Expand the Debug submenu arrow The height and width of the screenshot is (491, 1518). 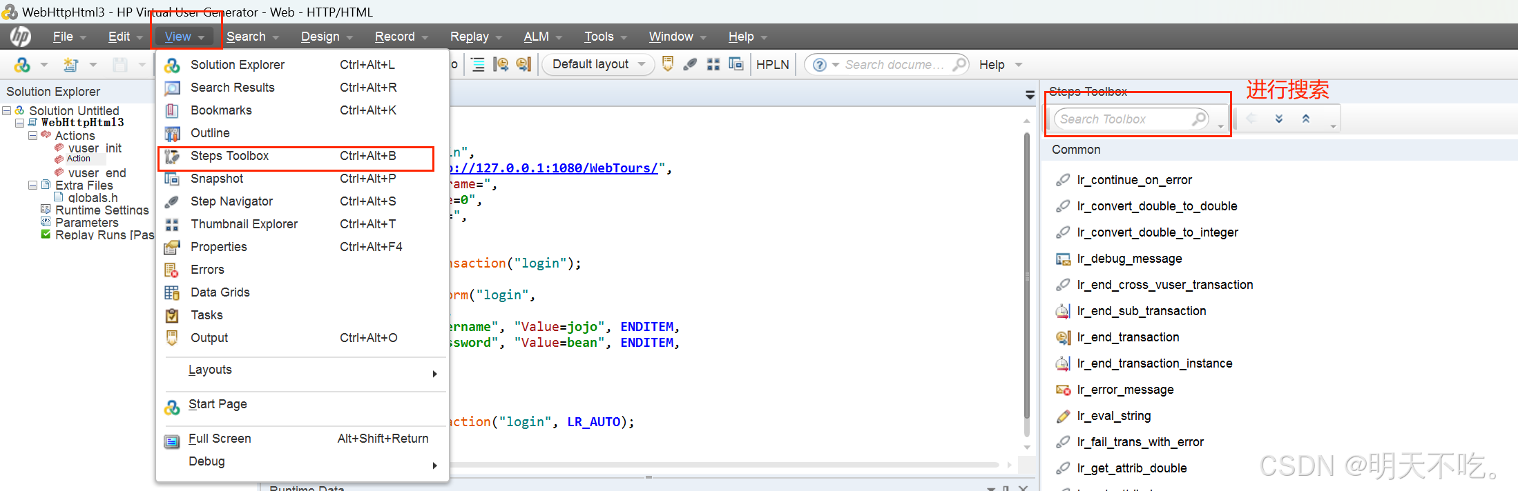point(434,465)
